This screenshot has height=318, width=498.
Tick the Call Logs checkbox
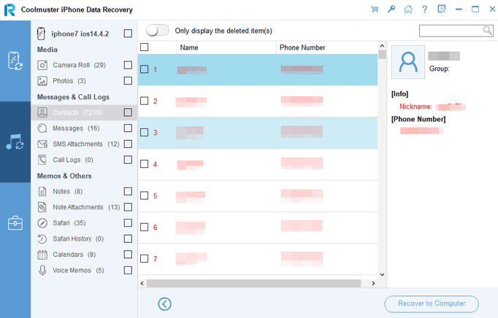(128, 160)
